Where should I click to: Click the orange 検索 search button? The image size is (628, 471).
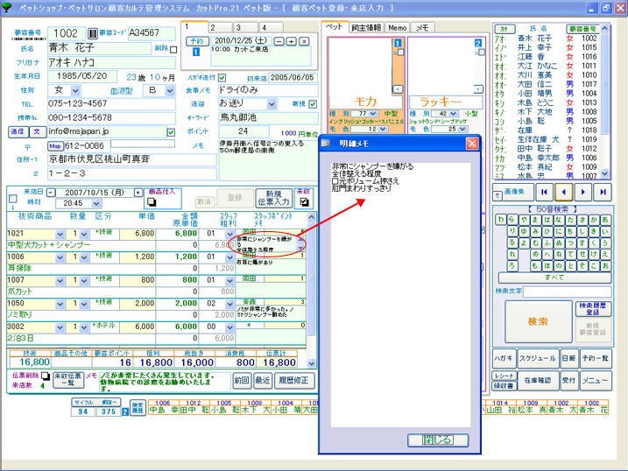tap(538, 321)
